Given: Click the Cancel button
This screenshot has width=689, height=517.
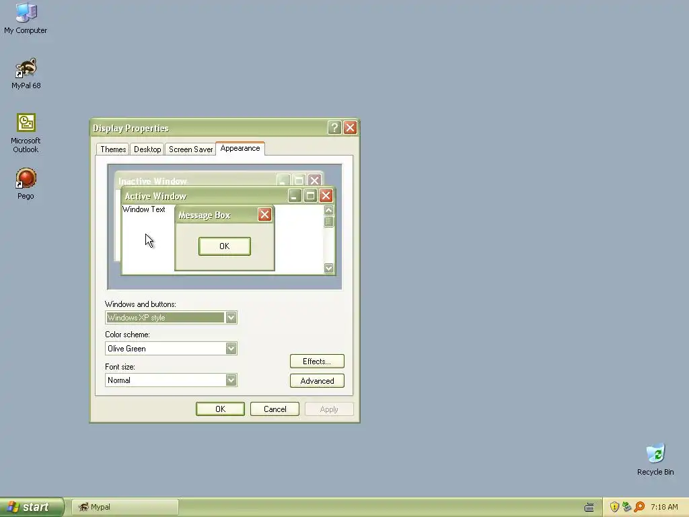Looking at the screenshot, I should 275,409.
